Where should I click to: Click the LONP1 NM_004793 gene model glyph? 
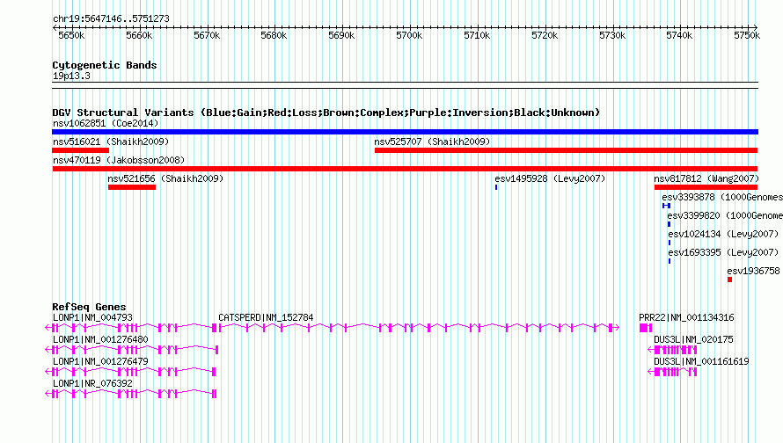(131, 327)
